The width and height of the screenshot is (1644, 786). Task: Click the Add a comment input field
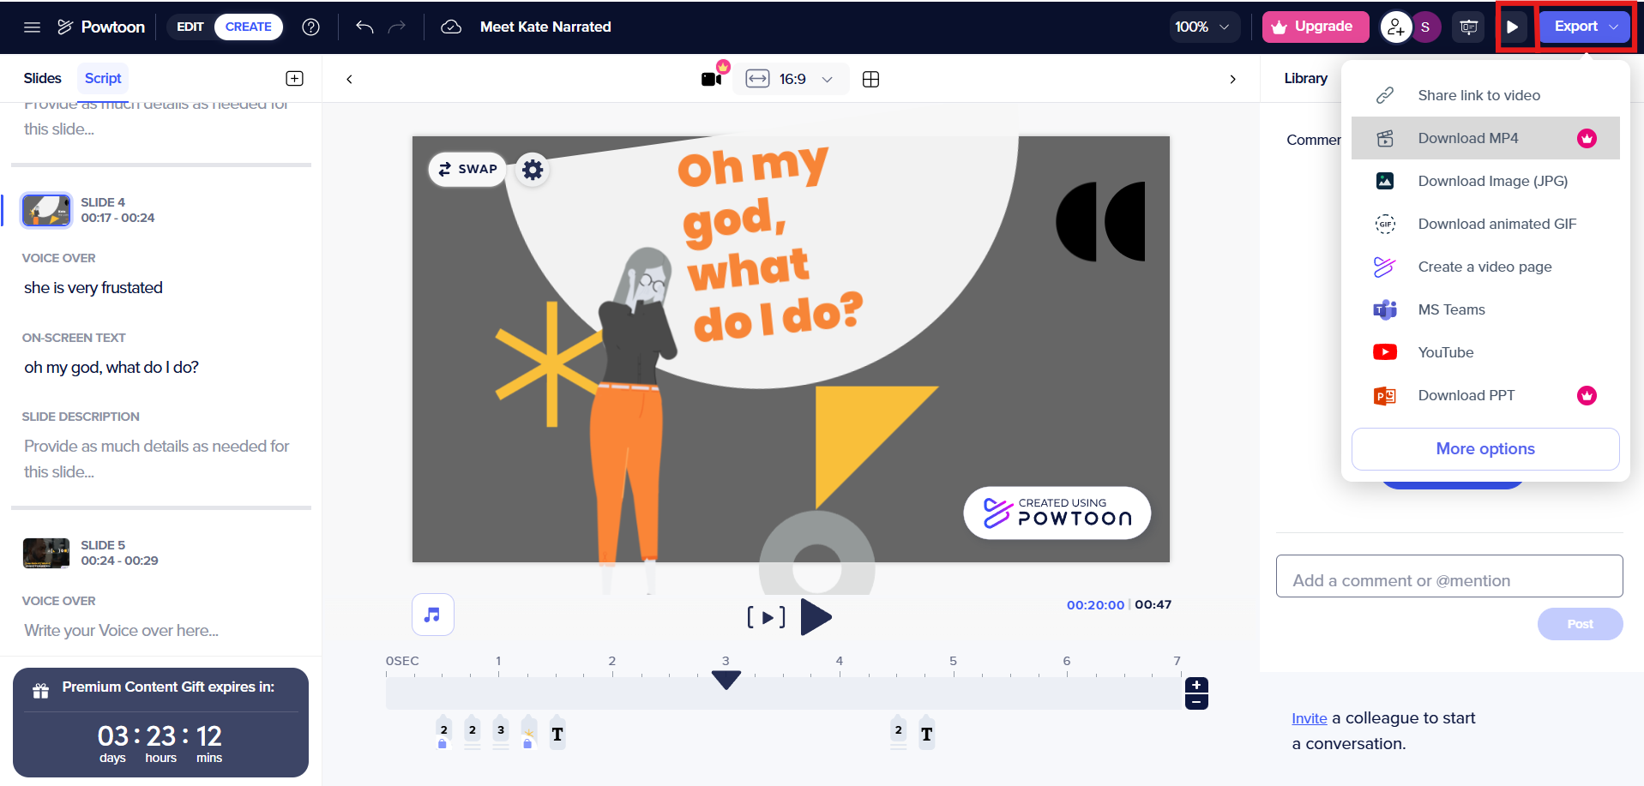[x=1449, y=576]
